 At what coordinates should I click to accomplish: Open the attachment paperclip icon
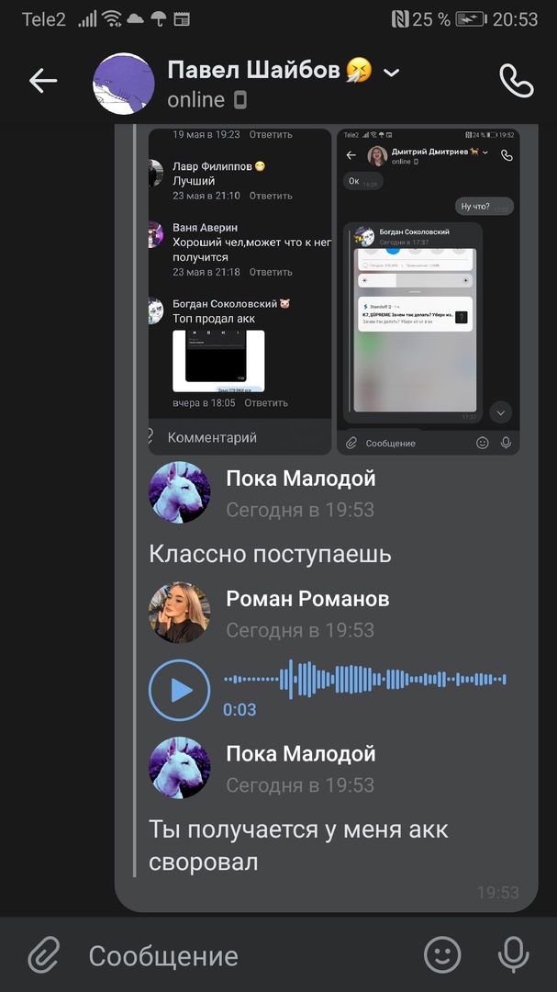point(44,954)
